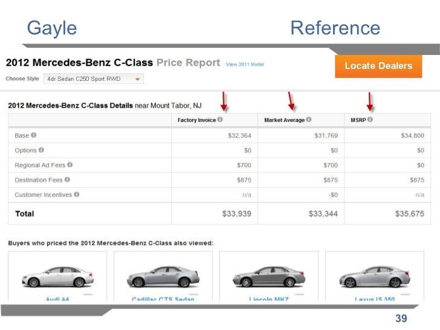Screen dimensions: 440x330
Task: Click the info icon beside Destination Fees
Action: (x=67, y=180)
